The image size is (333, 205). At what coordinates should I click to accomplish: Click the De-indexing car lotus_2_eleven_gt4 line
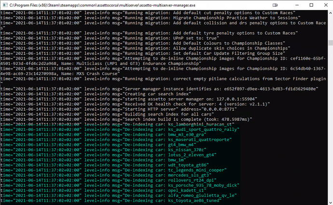[x=108, y=155]
